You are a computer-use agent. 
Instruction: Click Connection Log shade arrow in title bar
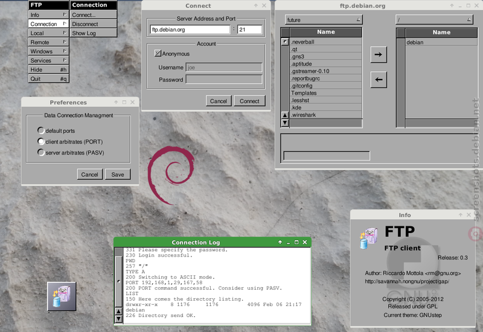click(280, 242)
